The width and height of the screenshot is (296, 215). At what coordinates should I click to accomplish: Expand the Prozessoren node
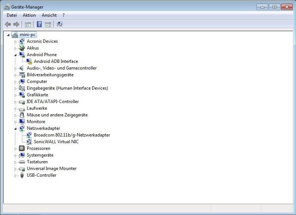coord(15,149)
